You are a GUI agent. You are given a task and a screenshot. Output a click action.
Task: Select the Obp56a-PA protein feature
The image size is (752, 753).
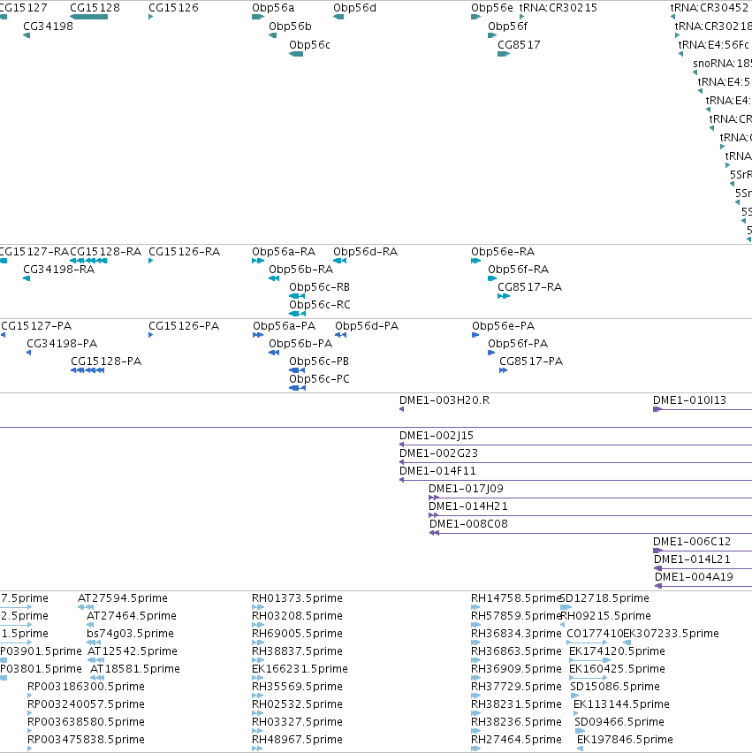tap(258, 335)
